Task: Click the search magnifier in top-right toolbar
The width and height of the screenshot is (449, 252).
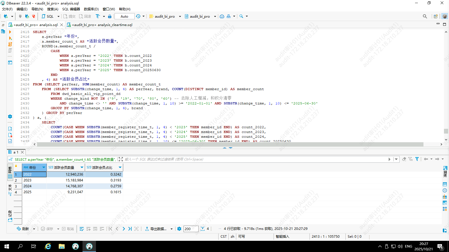Action: click(x=425, y=16)
